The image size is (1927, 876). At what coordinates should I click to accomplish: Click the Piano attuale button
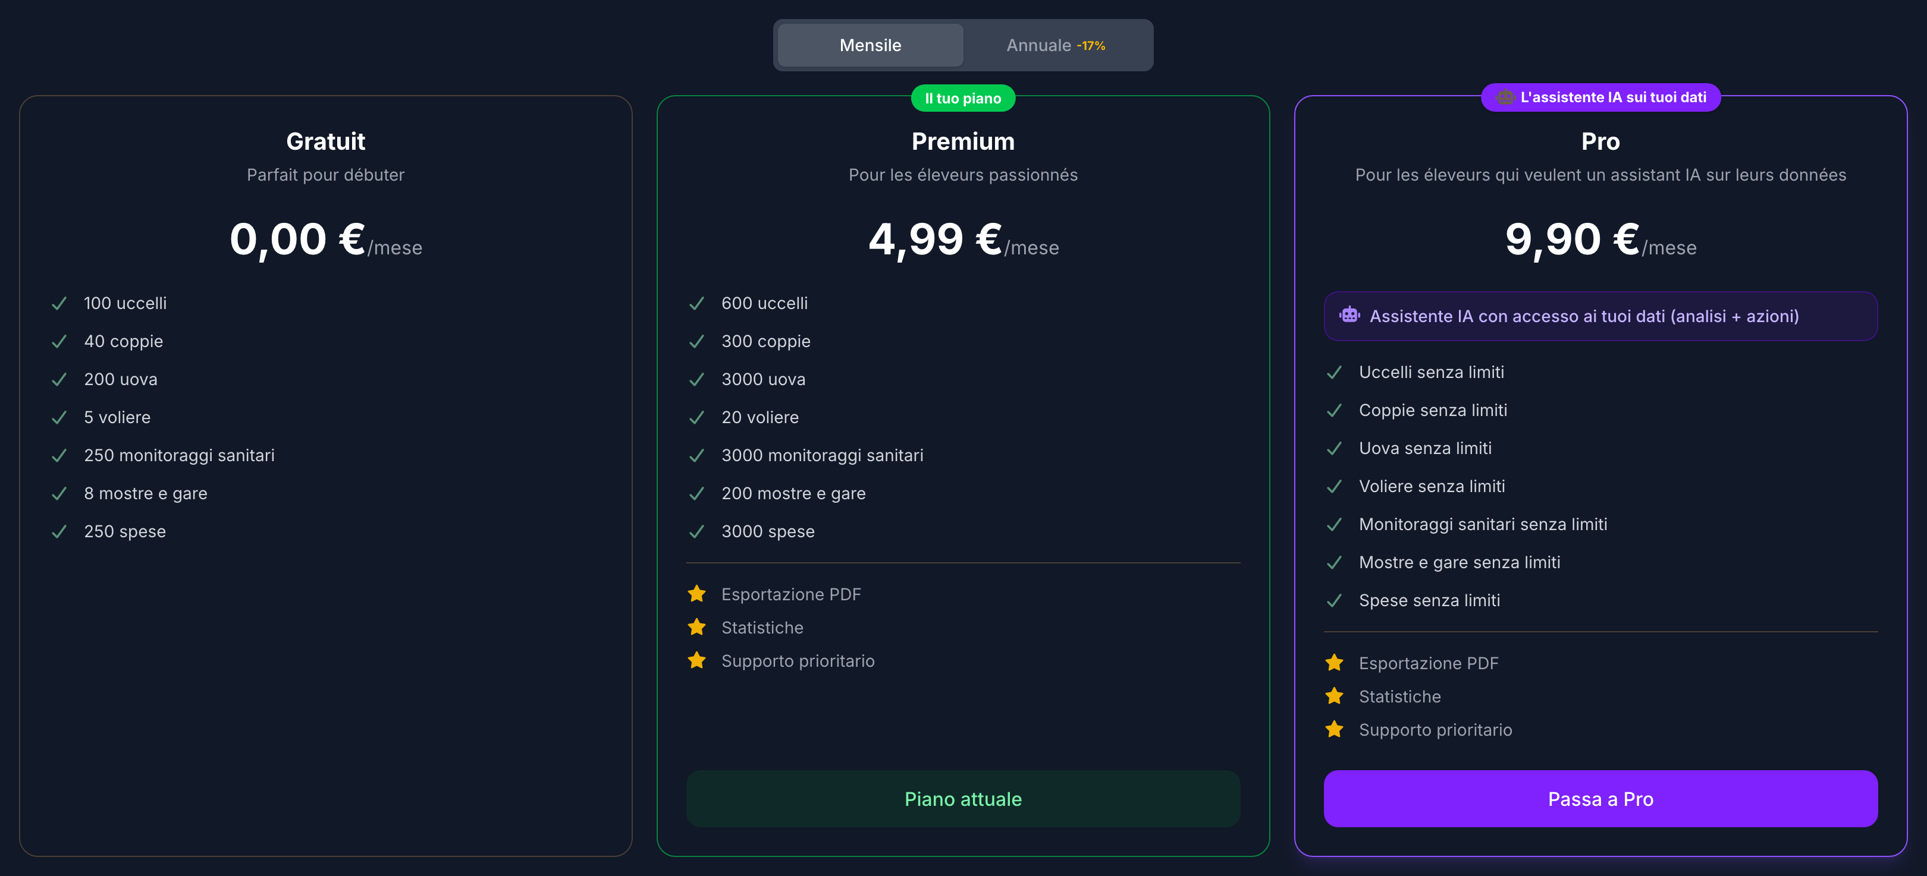(963, 798)
